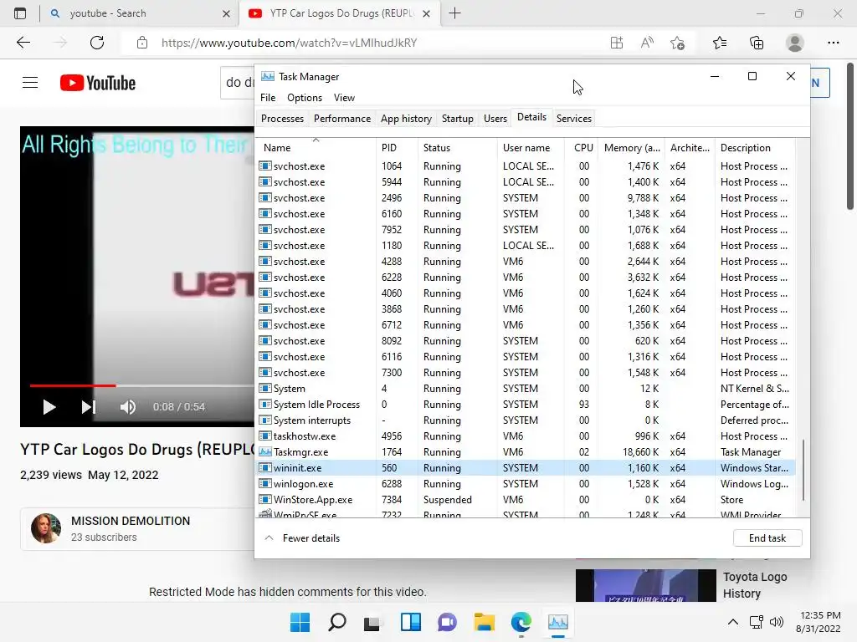
Task: Click Task Manager icon on taskbar
Action: pyautogui.click(x=558, y=622)
